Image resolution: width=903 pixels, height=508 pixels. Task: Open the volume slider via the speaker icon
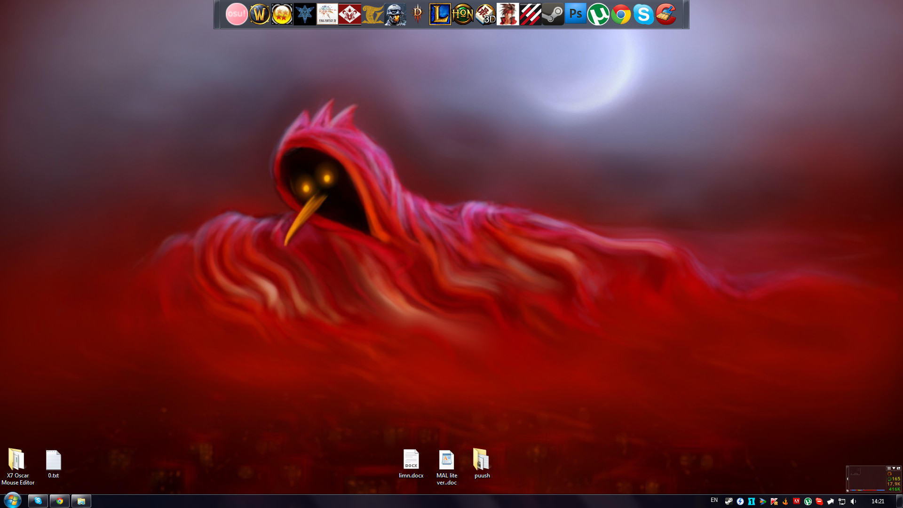tap(854, 501)
